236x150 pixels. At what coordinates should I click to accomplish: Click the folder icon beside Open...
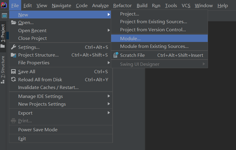13,23
